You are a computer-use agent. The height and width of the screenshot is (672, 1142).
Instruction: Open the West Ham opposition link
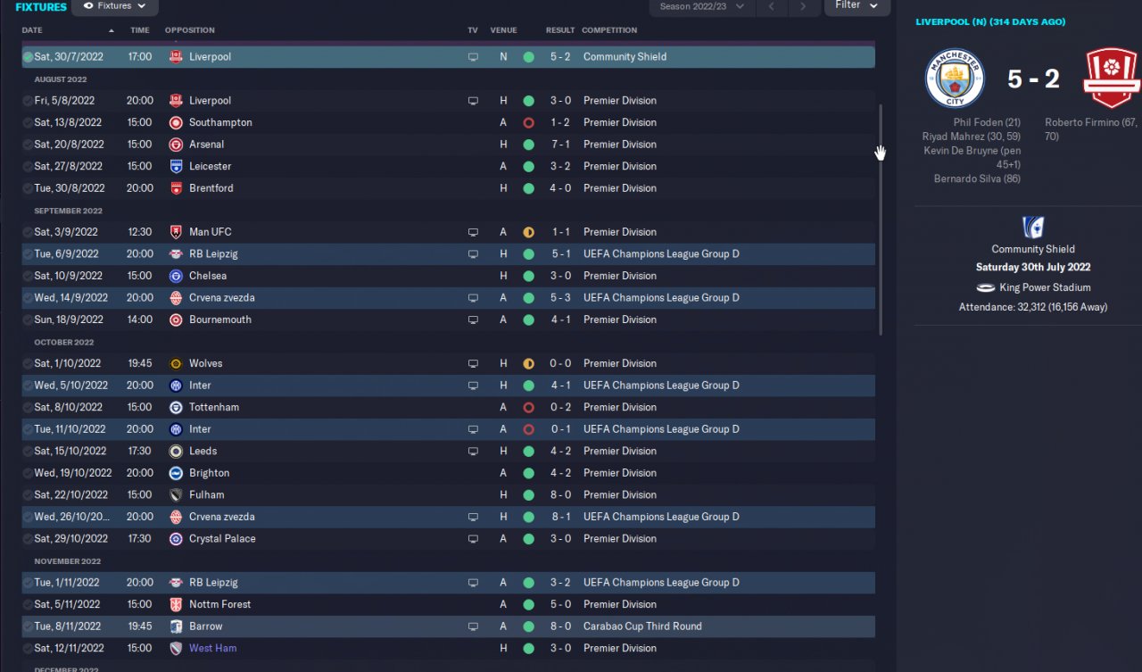(212, 649)
